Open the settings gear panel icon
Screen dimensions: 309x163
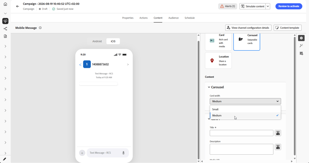(x=301, y=38)
